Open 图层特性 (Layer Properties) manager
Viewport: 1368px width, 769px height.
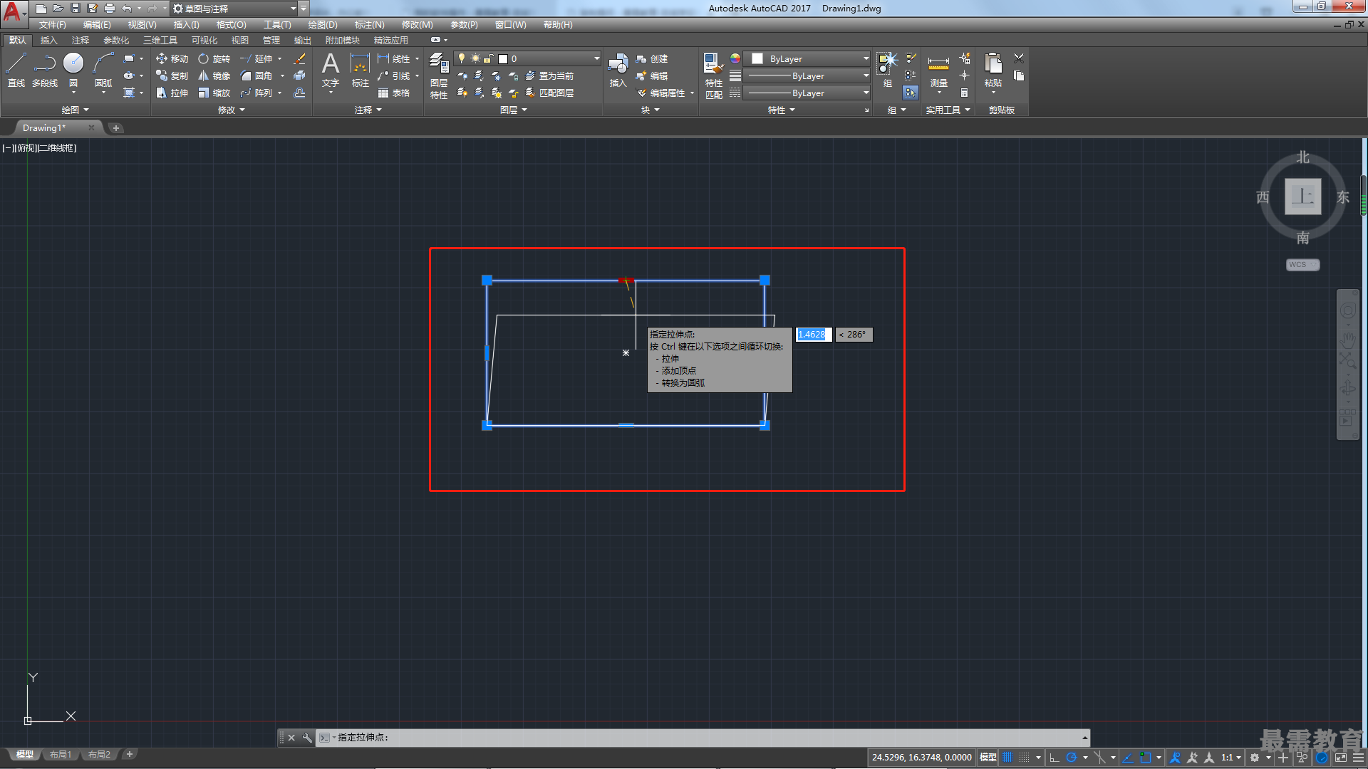[439, 75]
